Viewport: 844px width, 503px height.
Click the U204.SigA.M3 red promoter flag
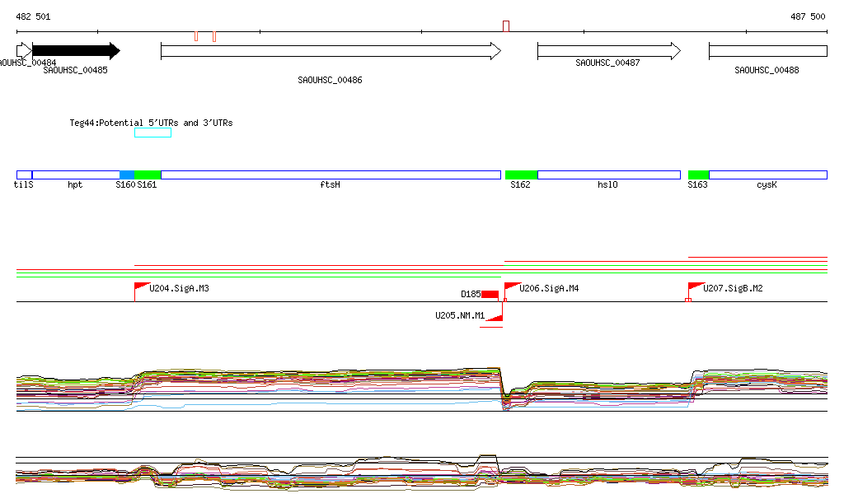(x=140, y=287)
